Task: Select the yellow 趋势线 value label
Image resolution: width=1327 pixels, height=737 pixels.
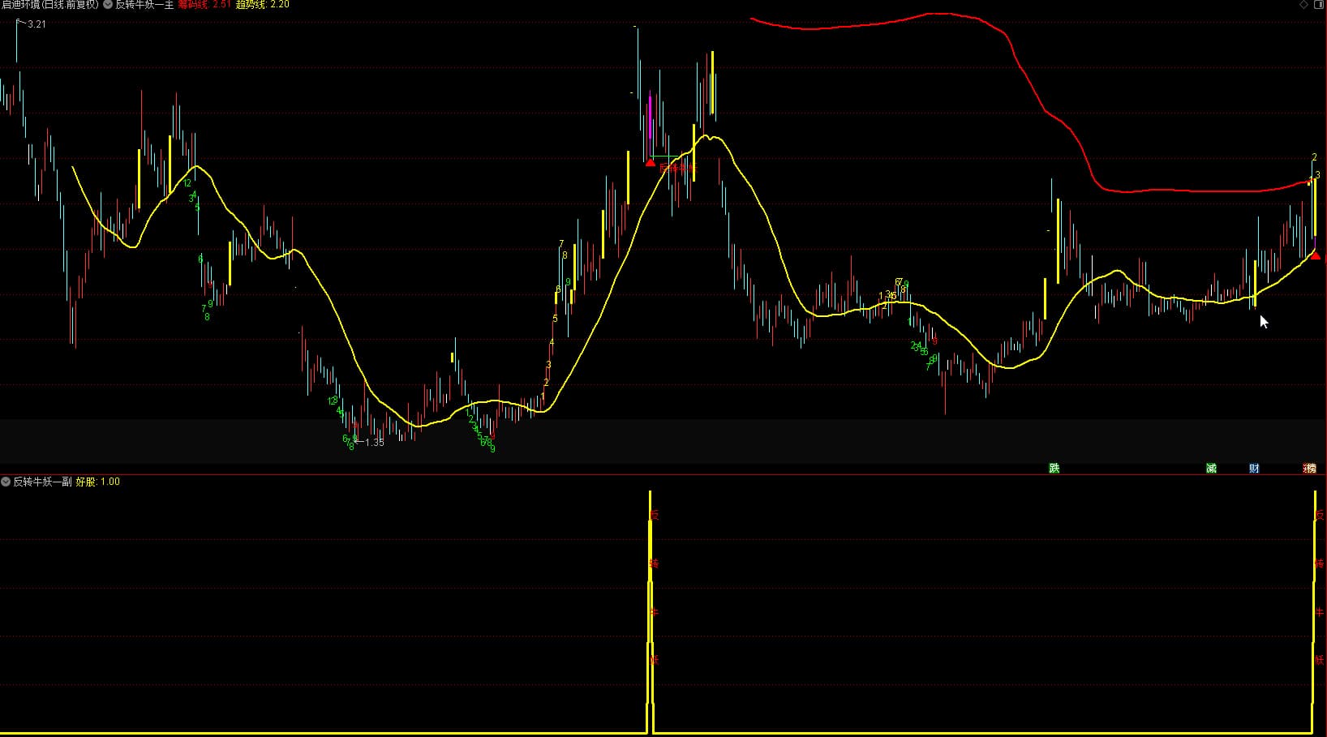Action: pyautogui.click(x=262, y=5)
